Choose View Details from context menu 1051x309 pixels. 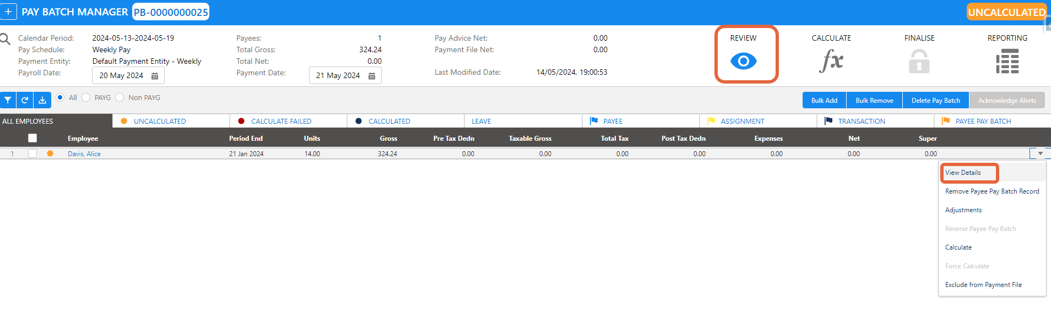pyautogui.click(x=963, y=173)
